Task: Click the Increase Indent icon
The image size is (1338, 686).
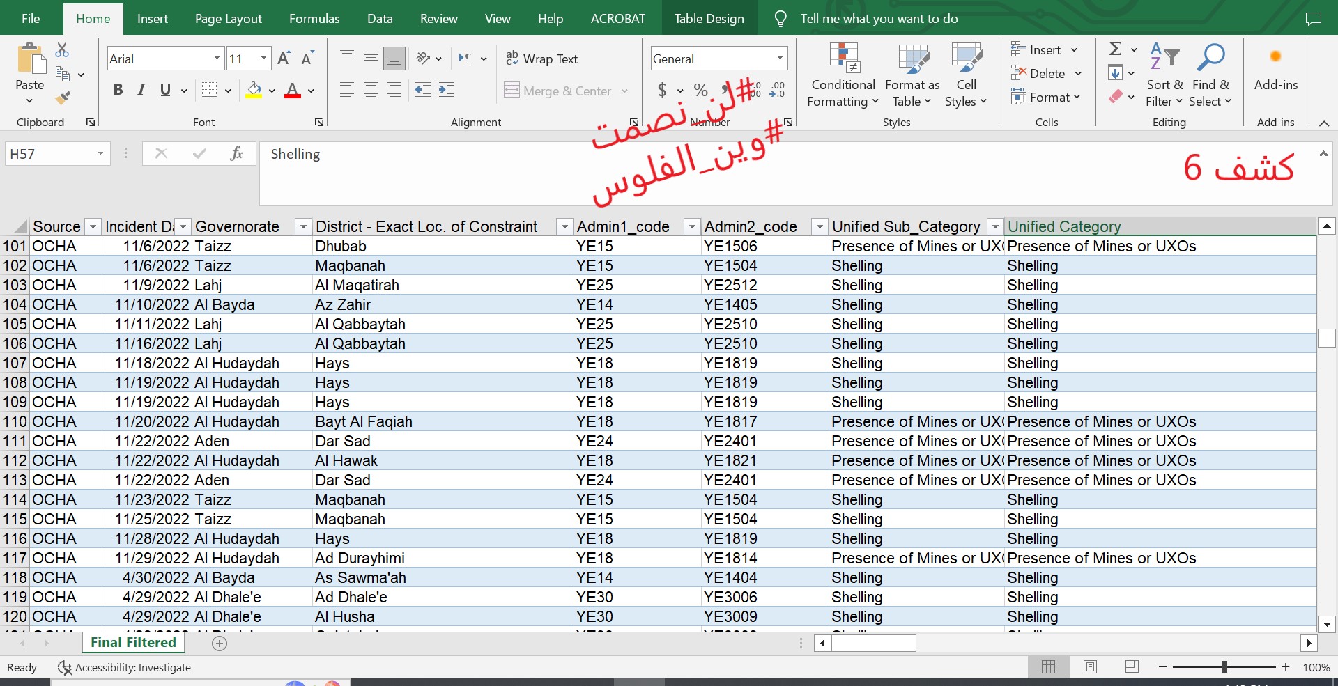Action: [x=446, y=90]
